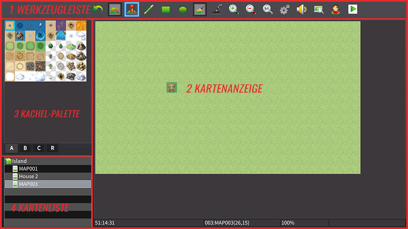The width and height of the screenshot is (408, 229).
Task: Select House 2 in map list
Action: click(x=28, y=177)
